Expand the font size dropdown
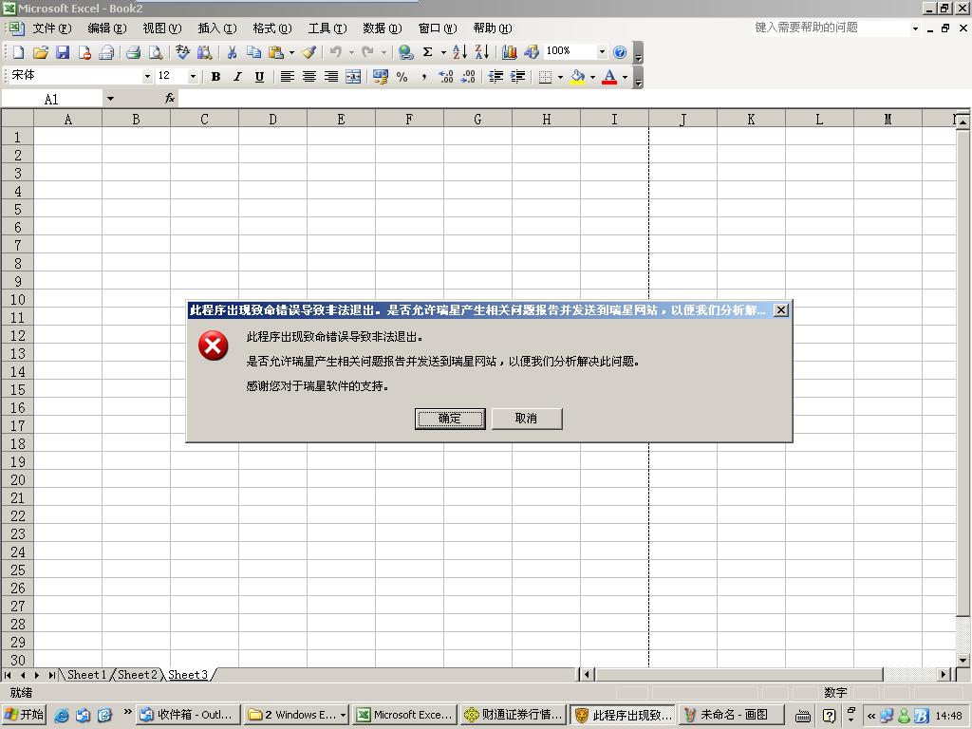This screenshot has height=729, width=972. tap(193, 76)
